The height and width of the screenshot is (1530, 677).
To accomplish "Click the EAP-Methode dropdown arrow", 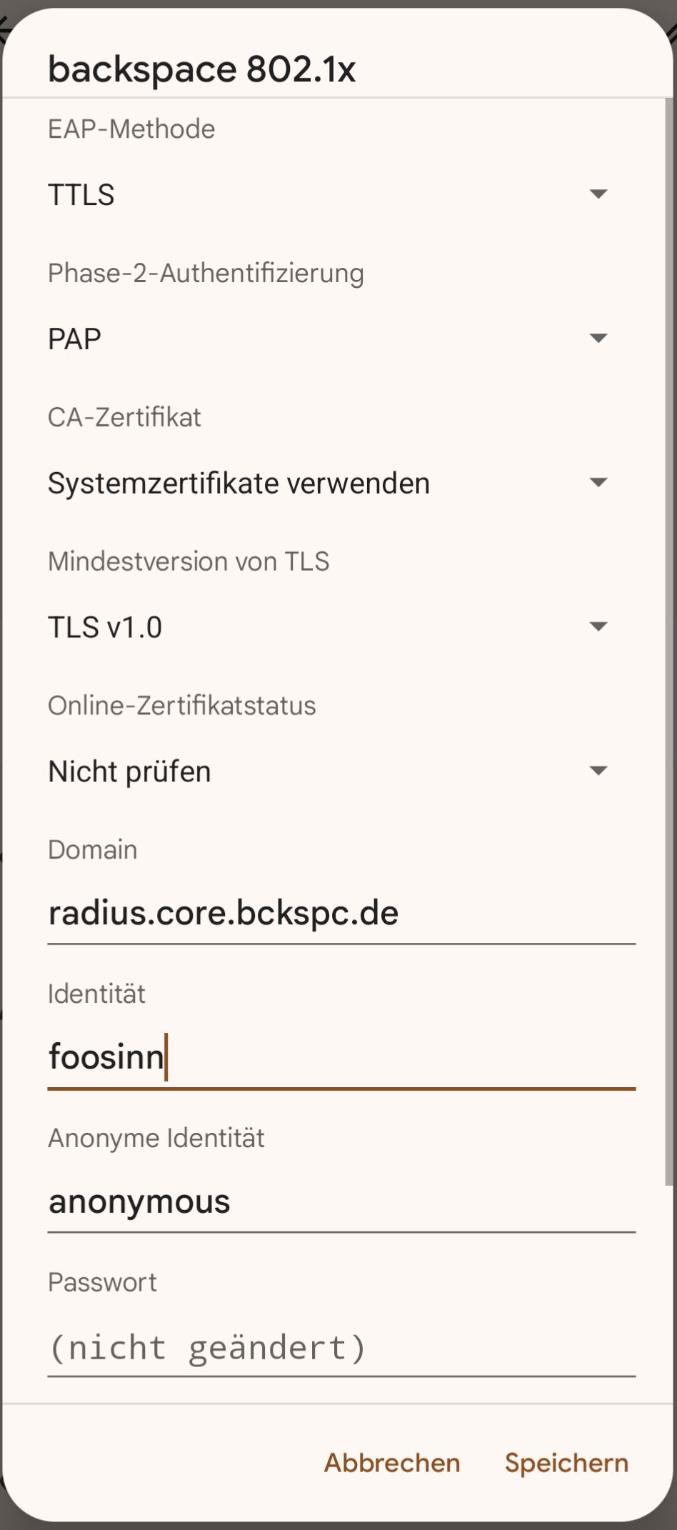I will [x=598, y=194].
